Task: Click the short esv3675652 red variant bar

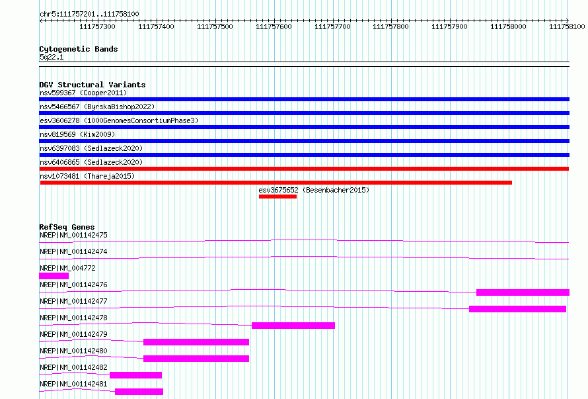Action: [x=277, y=197]
